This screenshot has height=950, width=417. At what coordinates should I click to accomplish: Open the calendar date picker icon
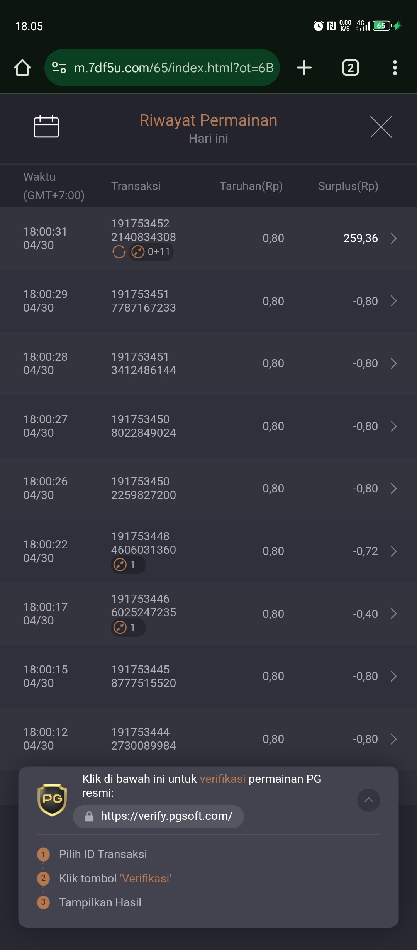pyautogui.click(x=46, y=126)
